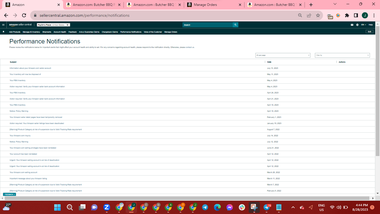Open detail pages temporarily removed notification
The height and width of the screenshot is (214, 380).
coord(36,117)
